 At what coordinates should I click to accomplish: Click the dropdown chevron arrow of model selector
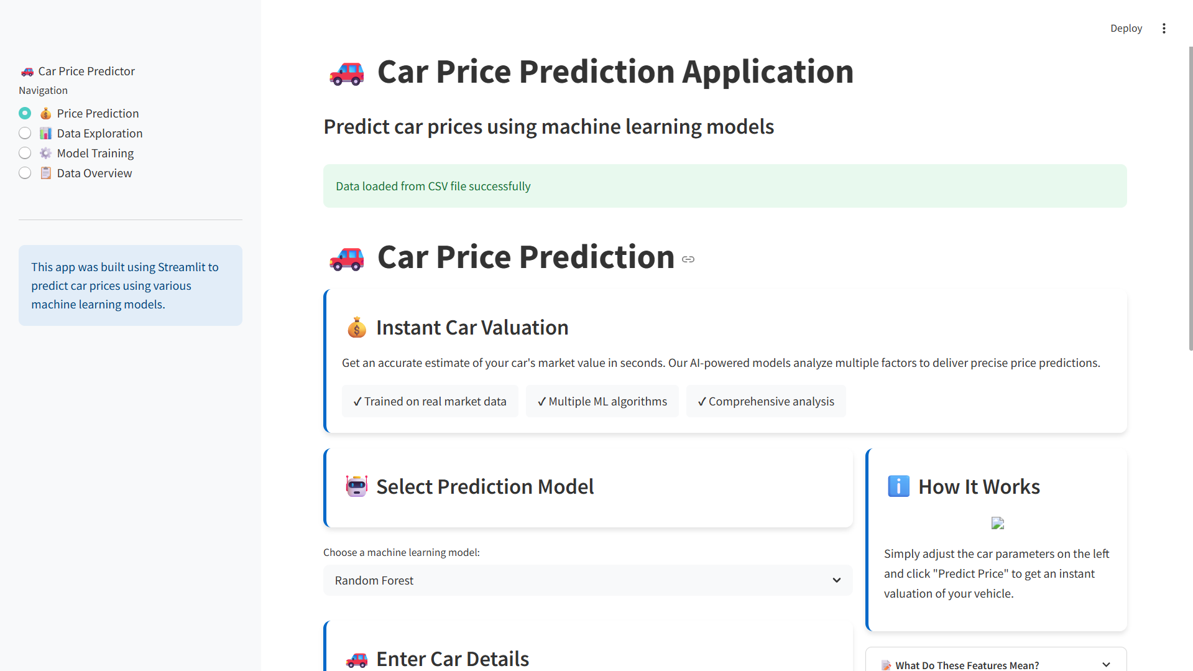pos(837,580)
